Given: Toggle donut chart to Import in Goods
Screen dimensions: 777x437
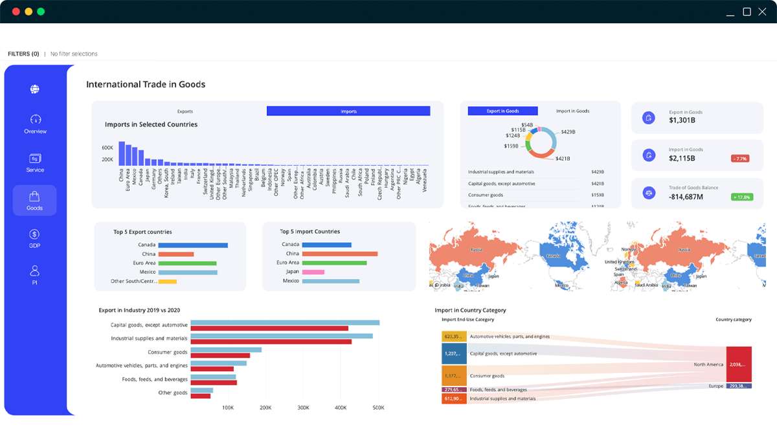Looking at the screenshot, I should 572,111.
